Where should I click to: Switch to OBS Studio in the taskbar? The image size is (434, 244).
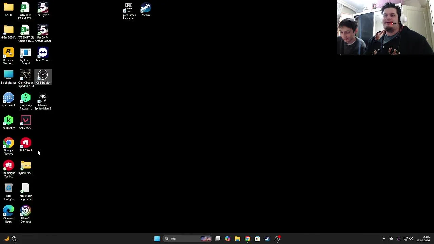click(x=277, y=239)
